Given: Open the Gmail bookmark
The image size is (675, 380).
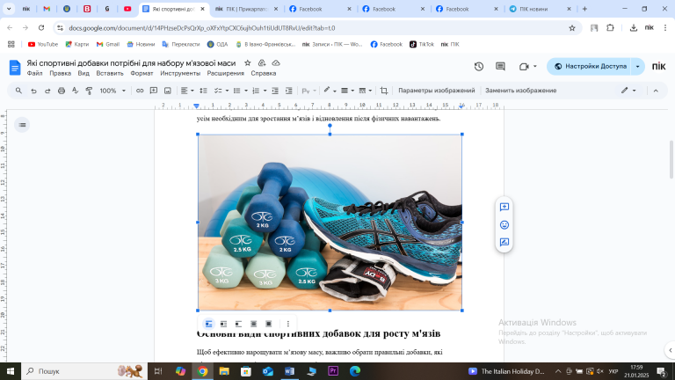Looking at the screenshot, I should pyautogui.click(x=108, y=44).
